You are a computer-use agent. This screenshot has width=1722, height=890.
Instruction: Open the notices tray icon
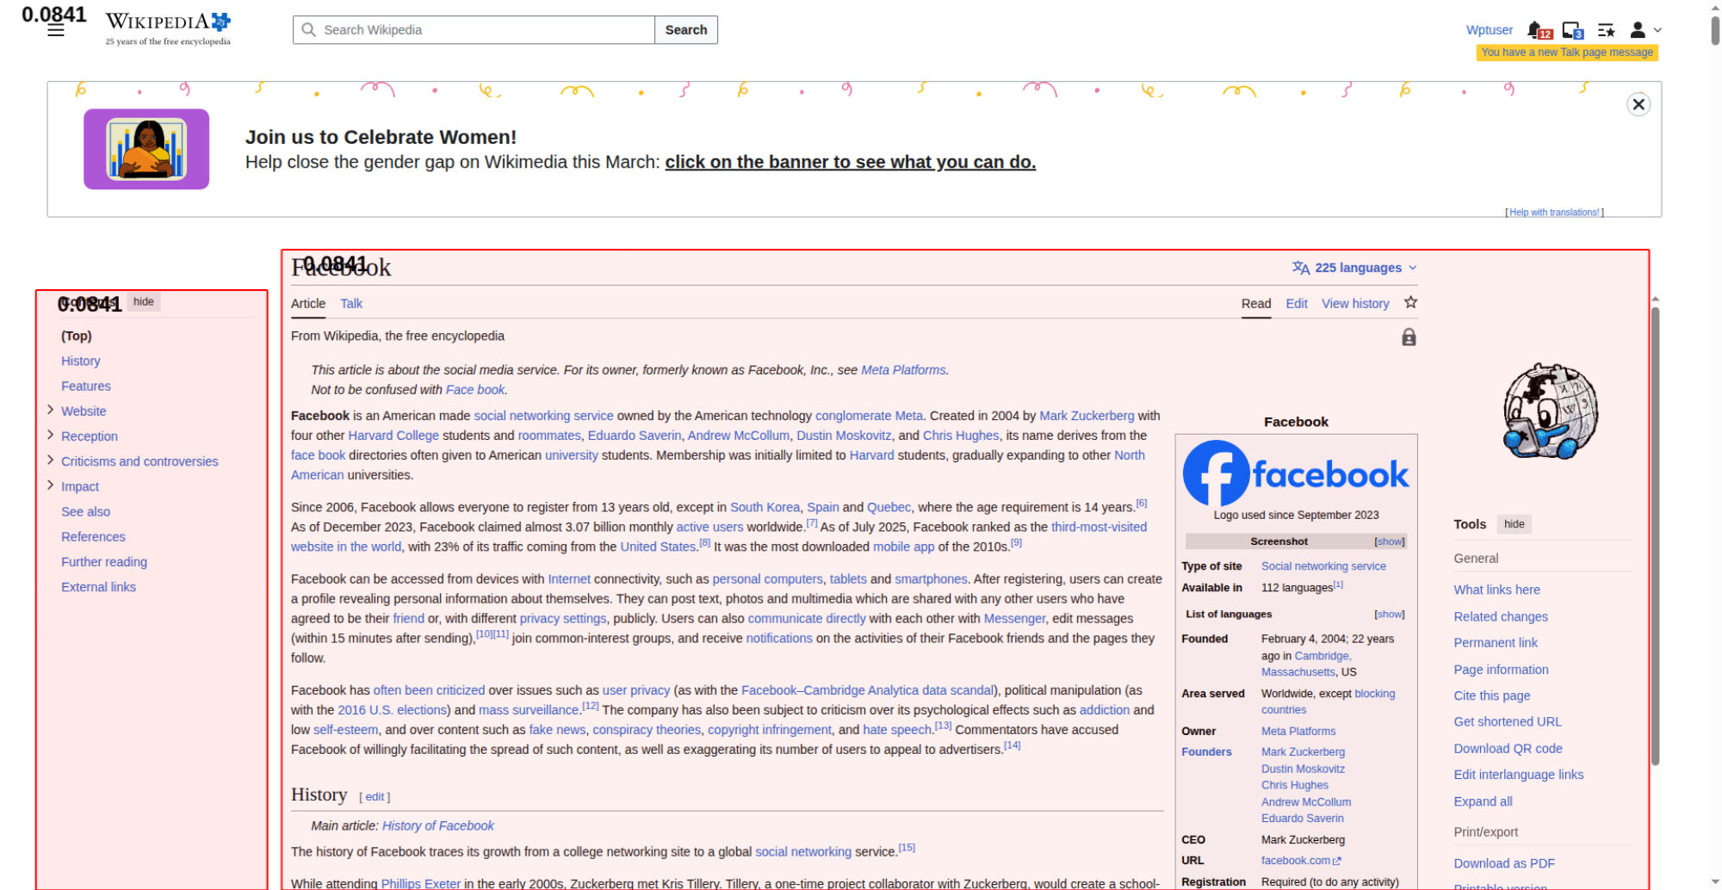(x=1571, y=30)
